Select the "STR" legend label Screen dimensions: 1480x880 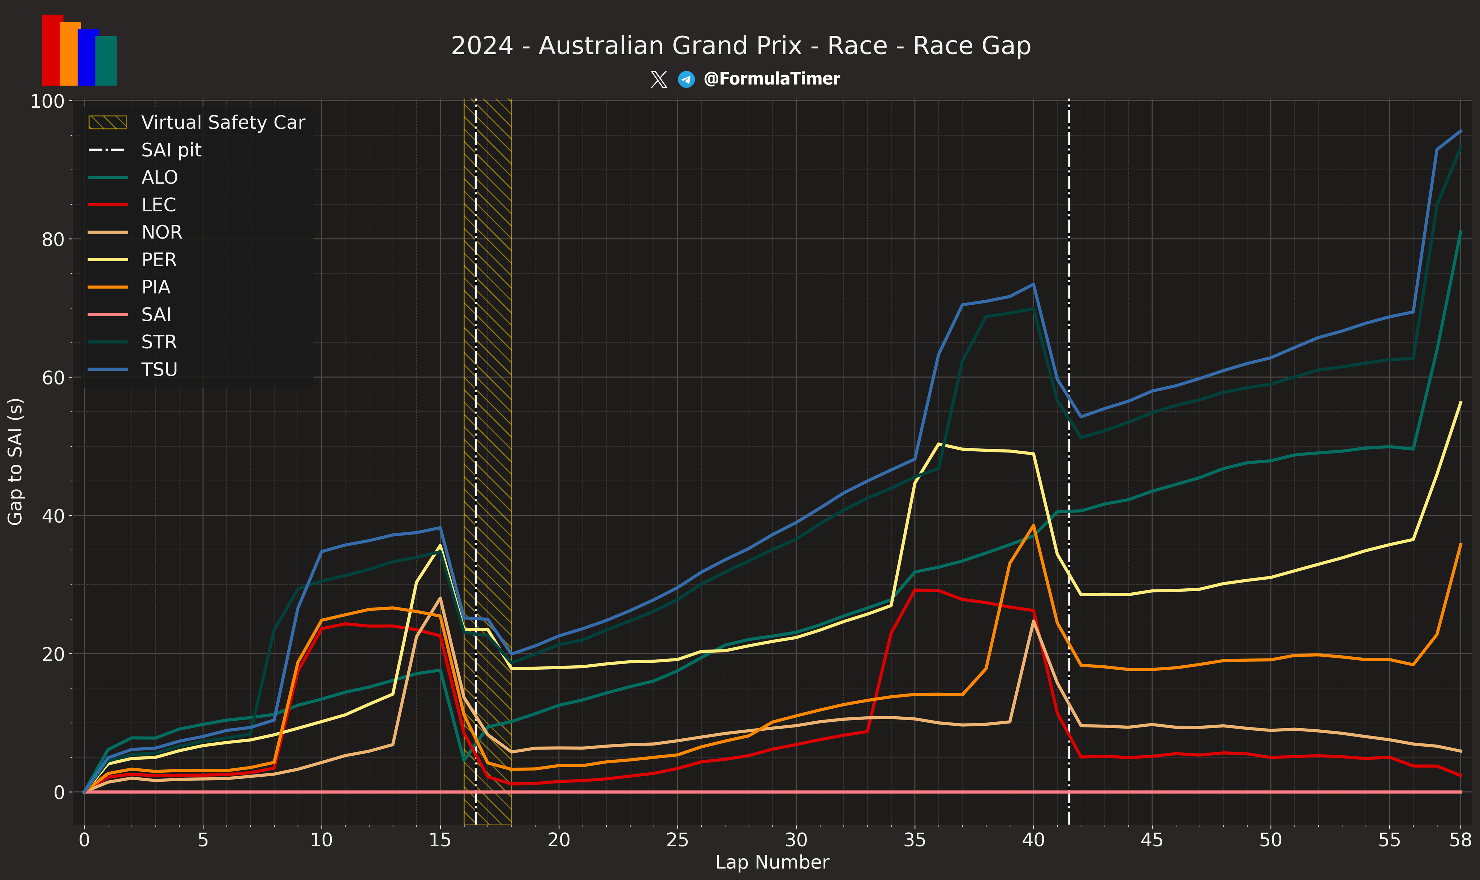159,342
